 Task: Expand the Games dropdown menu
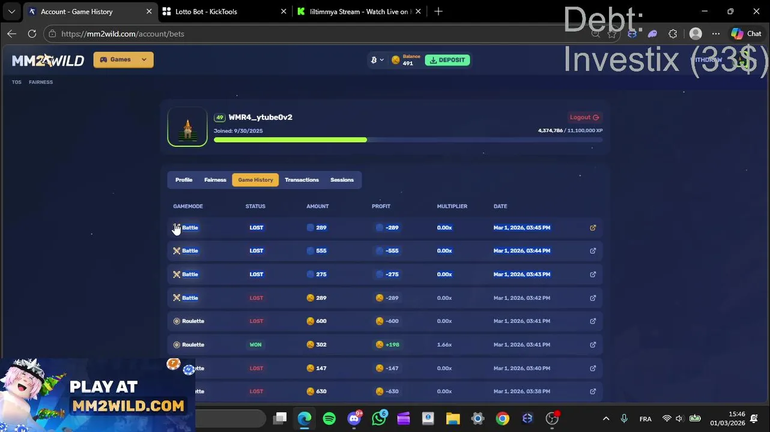pyautogui.click(x=123, y=59)
